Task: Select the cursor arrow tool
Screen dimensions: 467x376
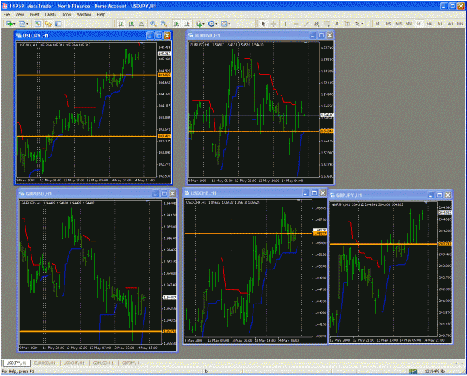Action: point(263,24)
